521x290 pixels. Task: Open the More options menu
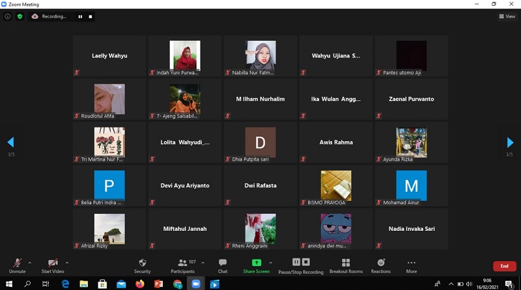click(412, 266)
